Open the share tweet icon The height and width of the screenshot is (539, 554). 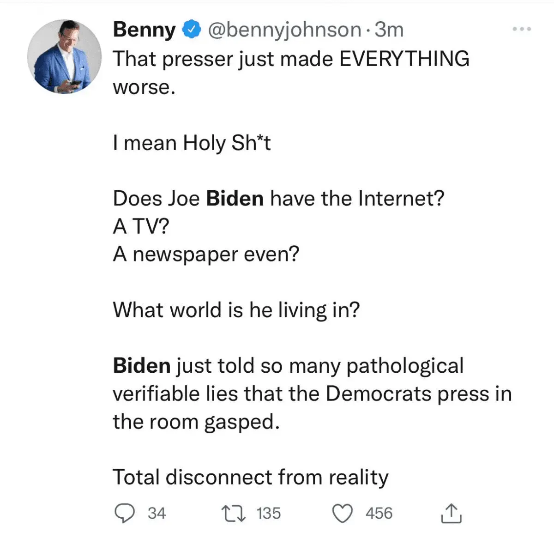(x=451, y=513)
